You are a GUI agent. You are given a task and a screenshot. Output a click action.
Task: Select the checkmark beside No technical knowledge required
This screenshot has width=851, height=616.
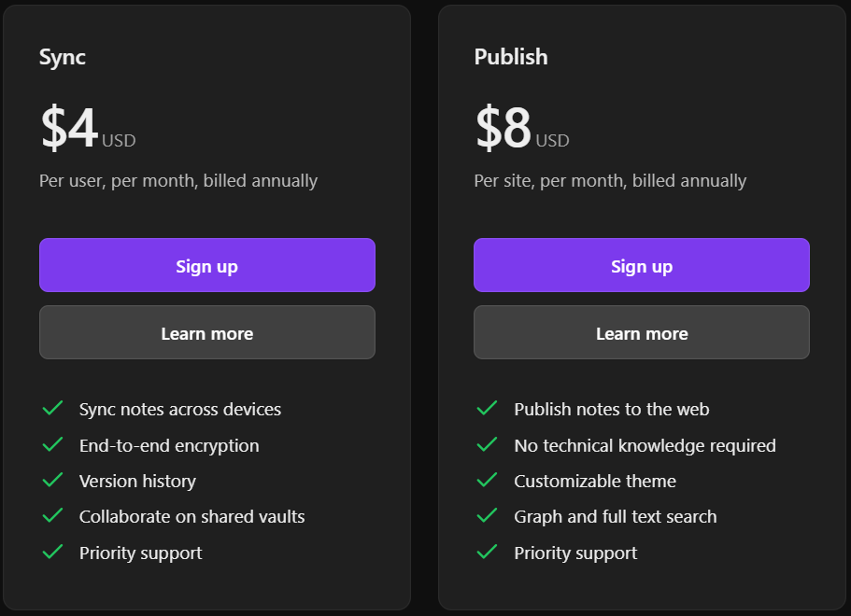click(x=488, y=445)
